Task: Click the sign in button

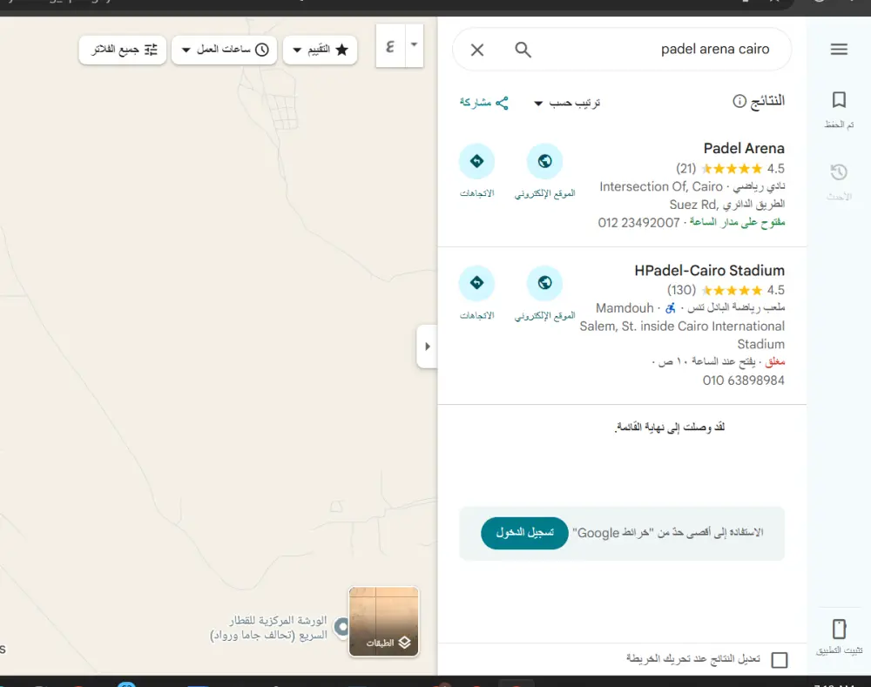Action: pos(524,533)
